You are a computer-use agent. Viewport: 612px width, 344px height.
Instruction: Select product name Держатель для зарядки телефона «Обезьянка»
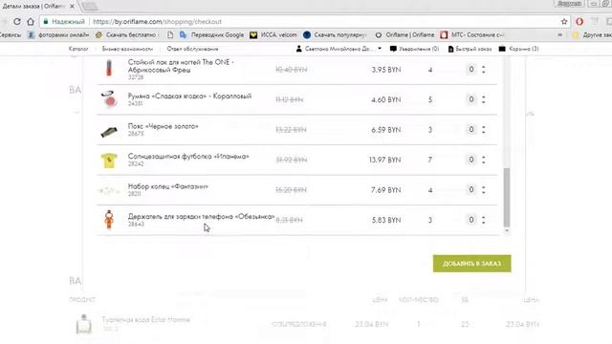pyautogui.click(x=202, y=217)
